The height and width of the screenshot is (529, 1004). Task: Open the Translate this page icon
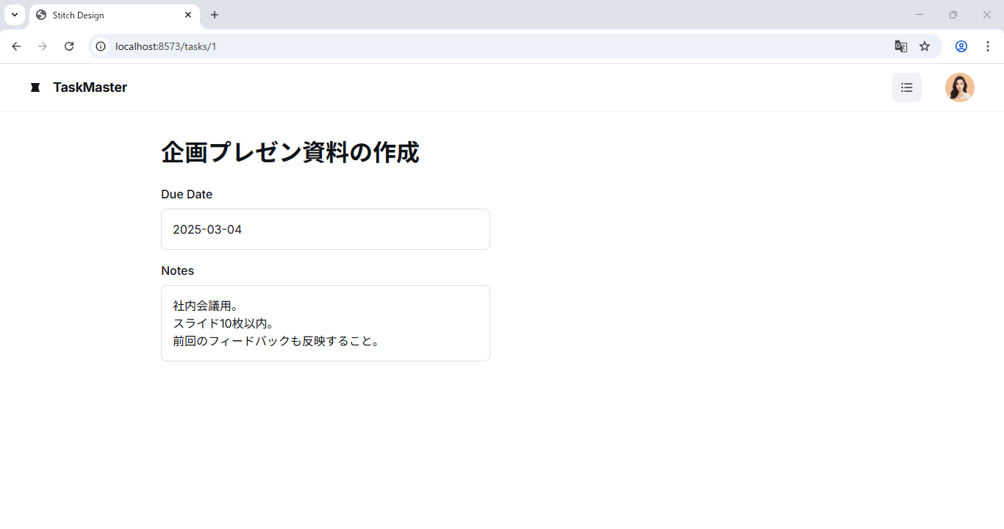(901, 46)
